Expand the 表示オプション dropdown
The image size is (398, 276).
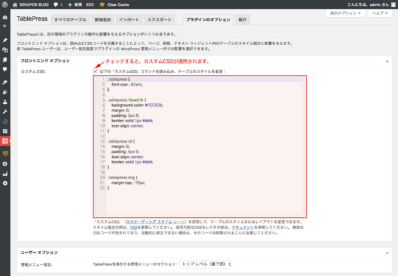coord(345,13)
